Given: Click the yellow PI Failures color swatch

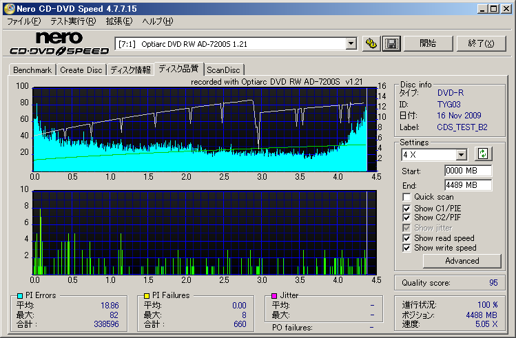Looking at the screenshot, I should [147, 295].
